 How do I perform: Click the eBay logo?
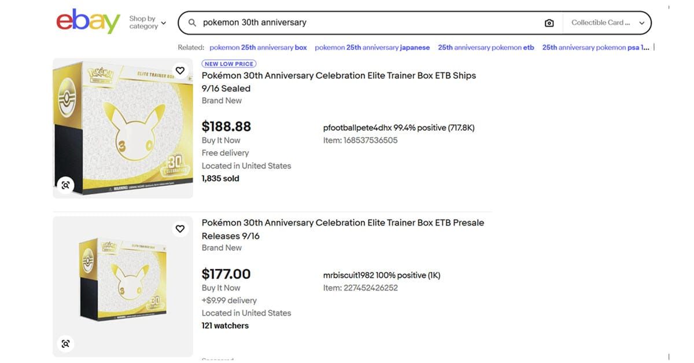click(x=88, y=21)
